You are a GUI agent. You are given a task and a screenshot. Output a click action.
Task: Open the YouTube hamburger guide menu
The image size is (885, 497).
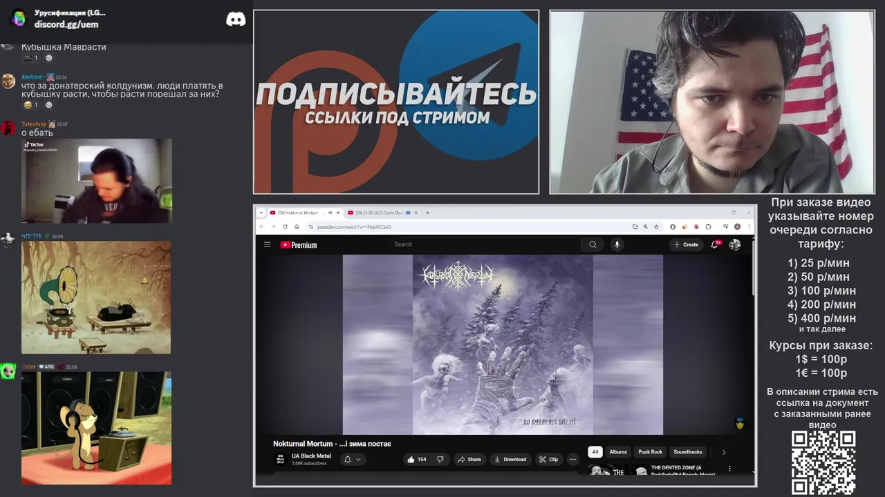(267, 244)
